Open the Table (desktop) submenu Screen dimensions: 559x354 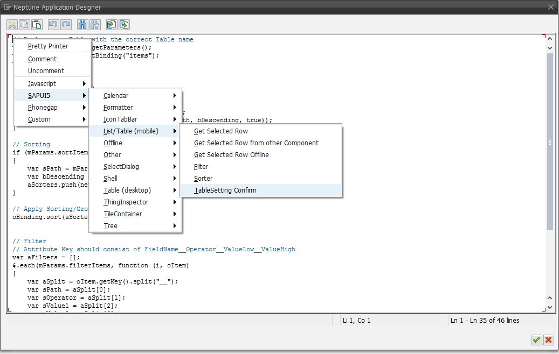click(x=135, y=190)
